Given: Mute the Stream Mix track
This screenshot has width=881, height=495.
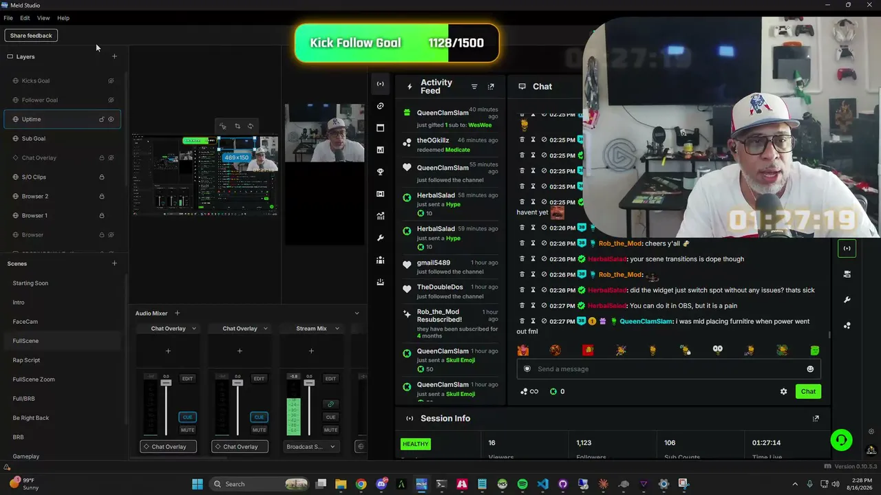Looking at the screenshot, I should click(330, 430).
